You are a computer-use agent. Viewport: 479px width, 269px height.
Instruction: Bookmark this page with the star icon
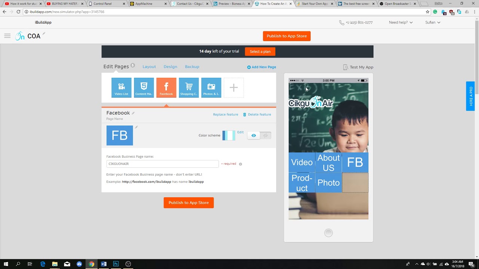click(x=427, y=12)
